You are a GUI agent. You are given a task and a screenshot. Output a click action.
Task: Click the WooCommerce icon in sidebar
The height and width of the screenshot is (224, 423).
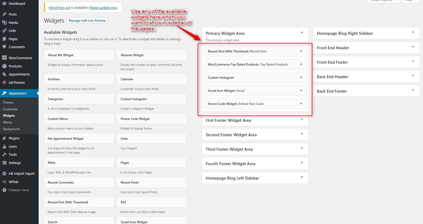click(x=4, y=58)
